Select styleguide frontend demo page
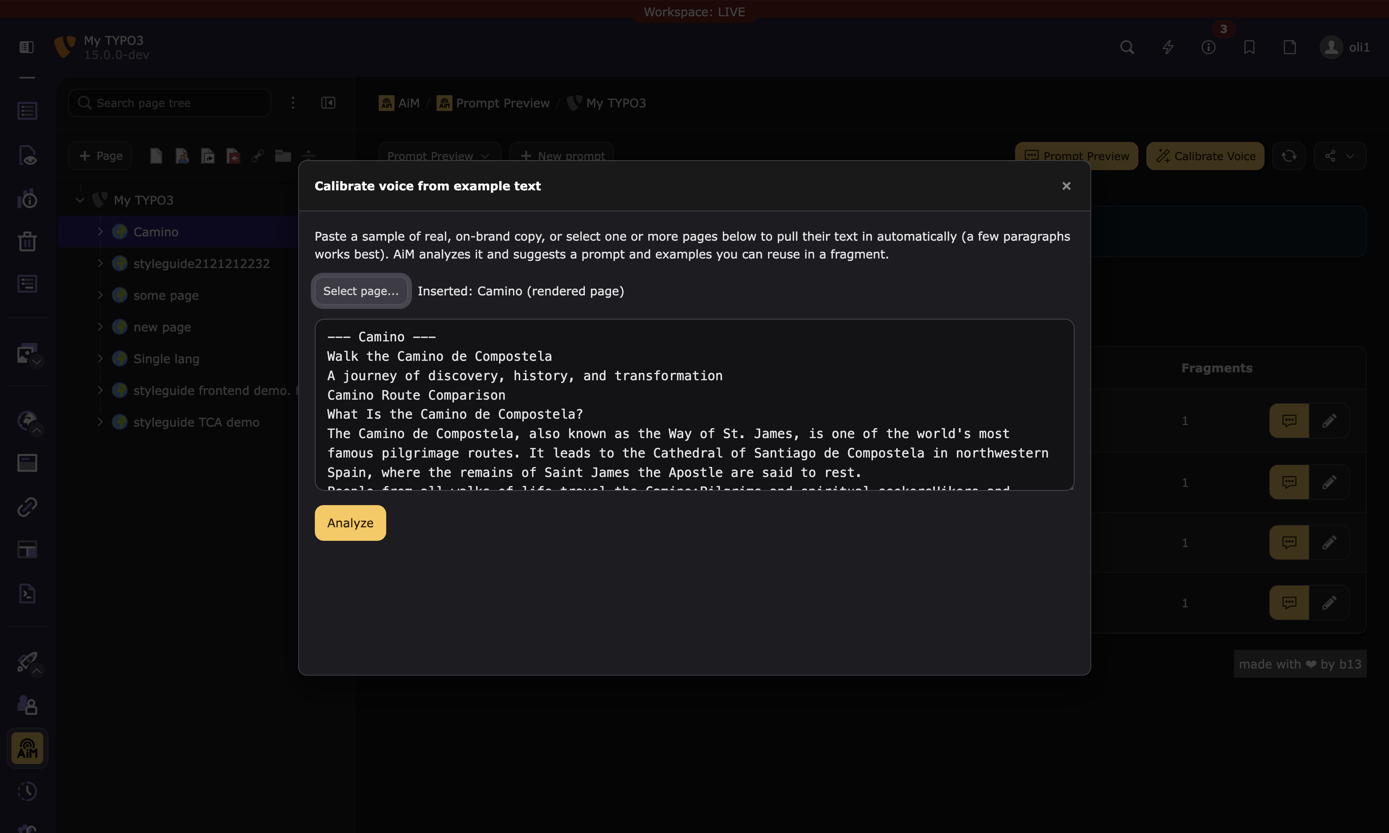The width and height of the screenshot is (1389, 833). [216, 390]
